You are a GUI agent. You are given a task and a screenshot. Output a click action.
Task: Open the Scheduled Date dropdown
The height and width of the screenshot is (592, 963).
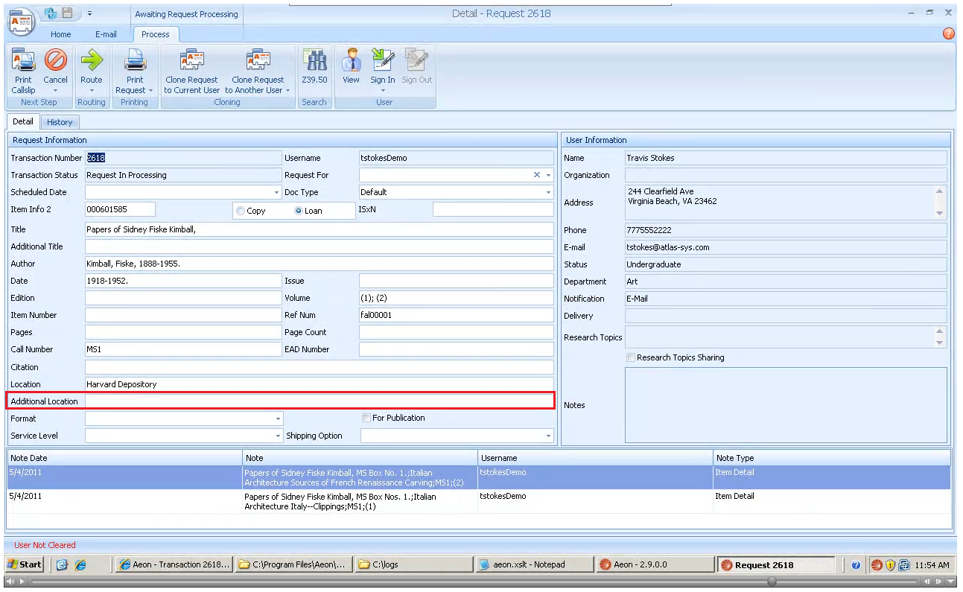(x=276, y=192)
